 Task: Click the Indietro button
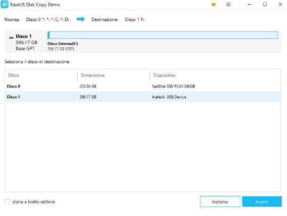coord(220,201)
